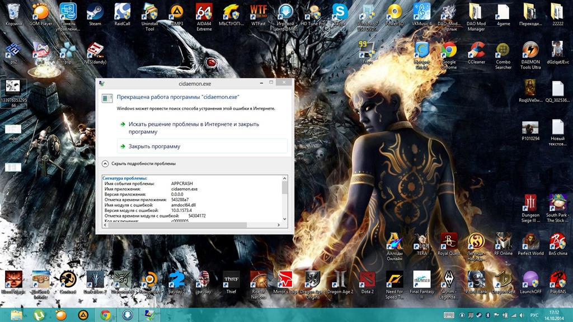Open AIDA64 Extreme desktop shortcut
The image size is (573, 322).
(204, 17)
